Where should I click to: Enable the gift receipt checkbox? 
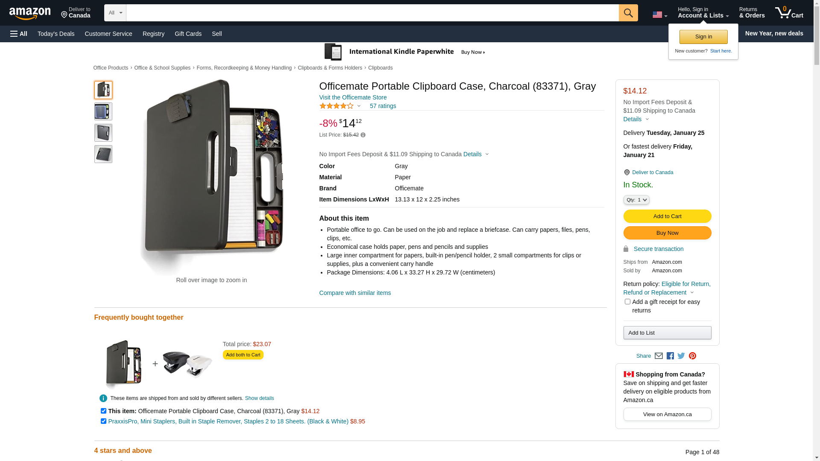coord(627,302)
